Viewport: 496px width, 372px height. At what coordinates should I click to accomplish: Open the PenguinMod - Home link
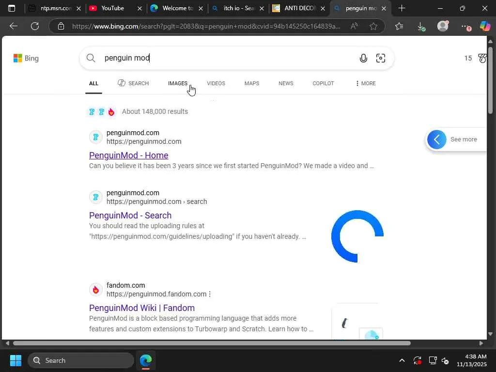click(129, 155)
